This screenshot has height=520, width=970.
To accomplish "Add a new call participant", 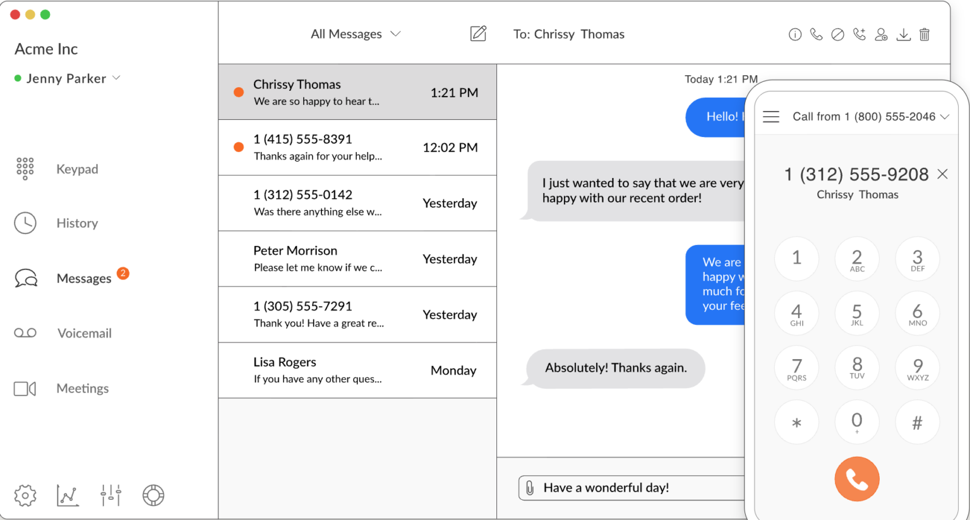I will pos(859,34).
